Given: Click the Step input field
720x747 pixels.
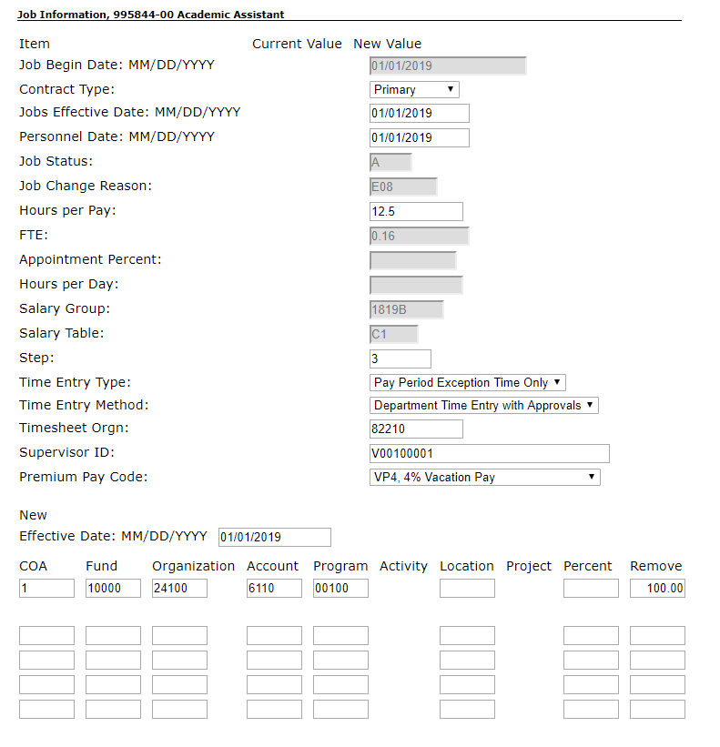Looking at the screenshot, I should [399, 358].
